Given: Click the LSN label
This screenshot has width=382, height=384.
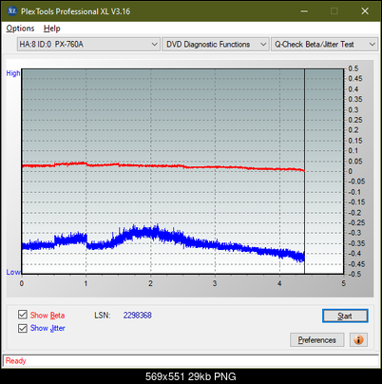Looking at the screenshot, I should (102, 316).
